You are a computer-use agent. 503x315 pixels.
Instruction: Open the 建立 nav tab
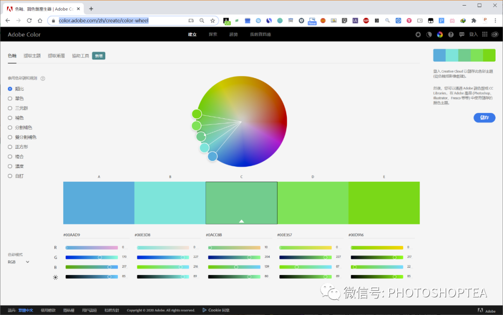pos(192,34)
